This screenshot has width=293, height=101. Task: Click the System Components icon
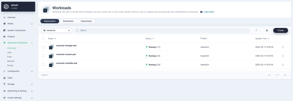(x=5, y=30)
